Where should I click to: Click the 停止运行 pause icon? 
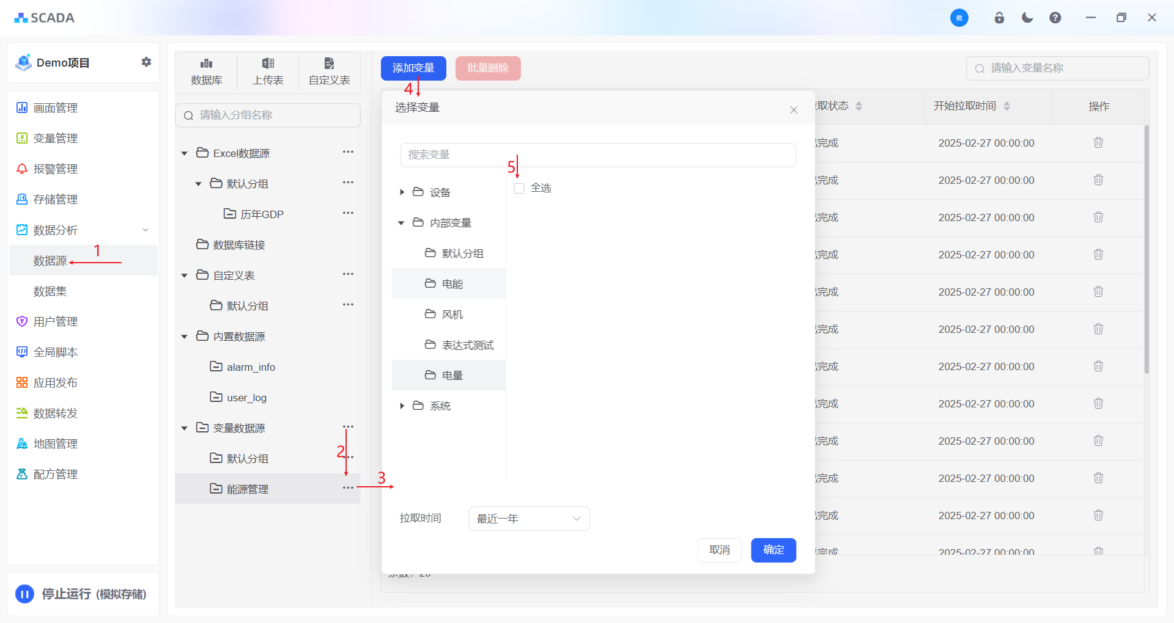pos(24,594)
